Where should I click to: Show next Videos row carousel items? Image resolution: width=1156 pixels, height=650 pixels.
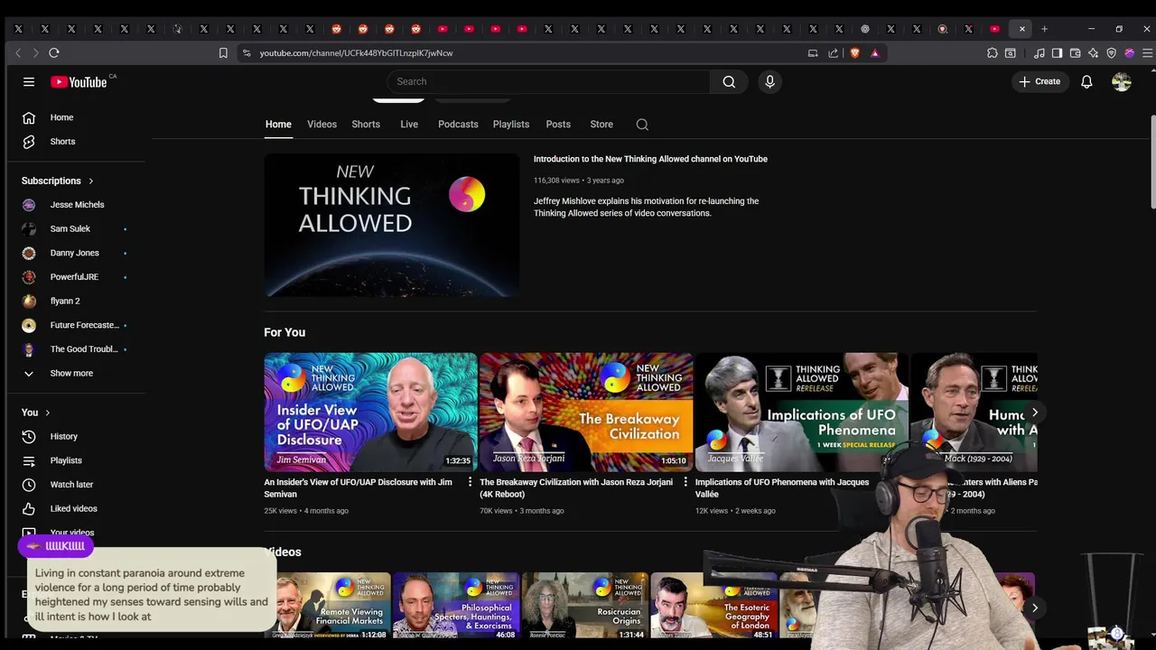[x=1034, y=608]
